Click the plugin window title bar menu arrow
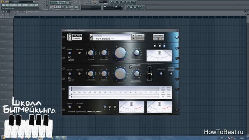 (x=63, y=30)
